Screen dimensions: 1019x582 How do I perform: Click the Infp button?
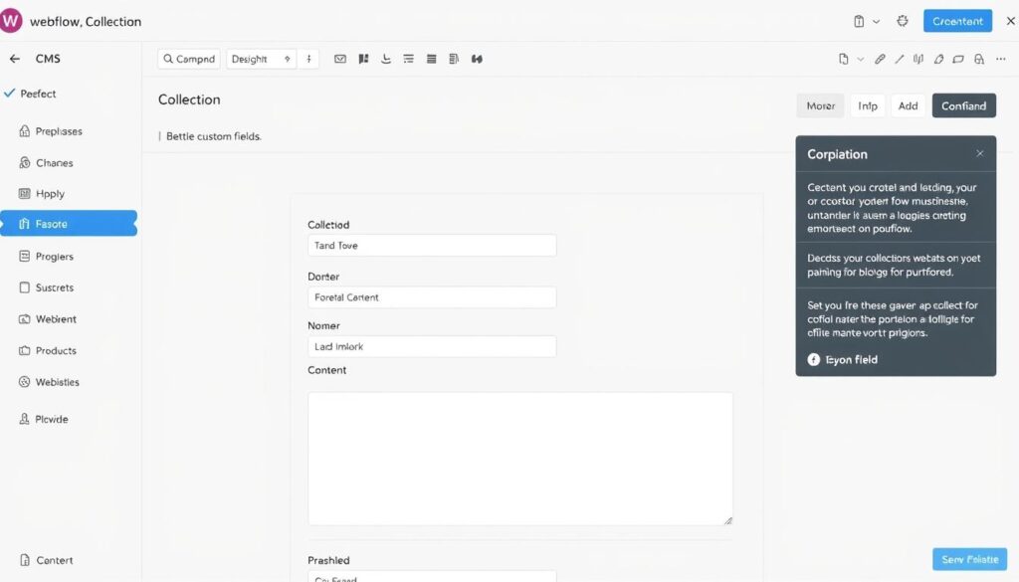(868, 105)
